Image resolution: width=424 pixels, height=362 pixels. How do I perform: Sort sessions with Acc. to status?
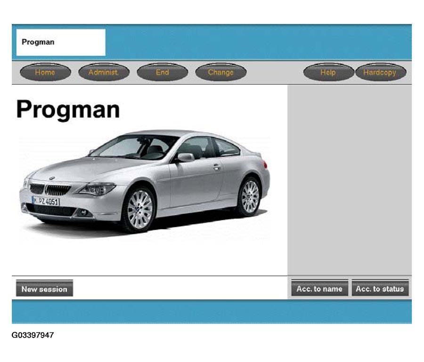(380, 289)
